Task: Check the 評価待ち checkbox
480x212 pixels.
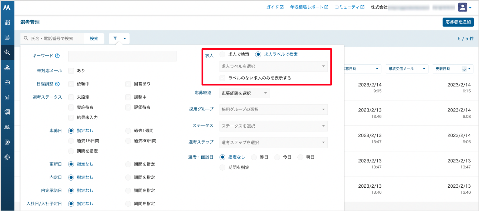Action: pyautogui.click(x=128, y=107)
